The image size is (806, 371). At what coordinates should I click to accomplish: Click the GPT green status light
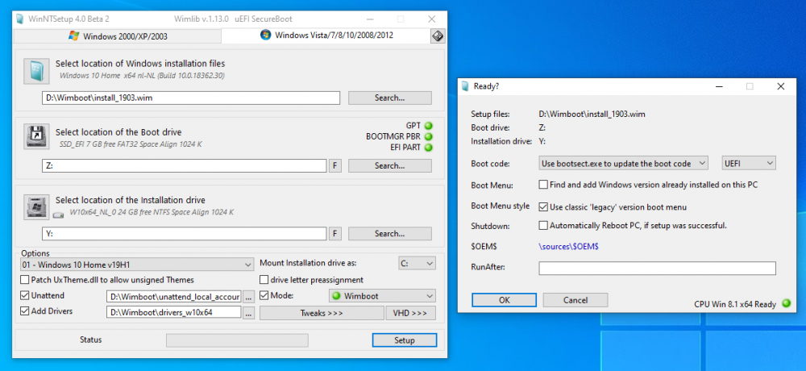[x=428, y=126]
